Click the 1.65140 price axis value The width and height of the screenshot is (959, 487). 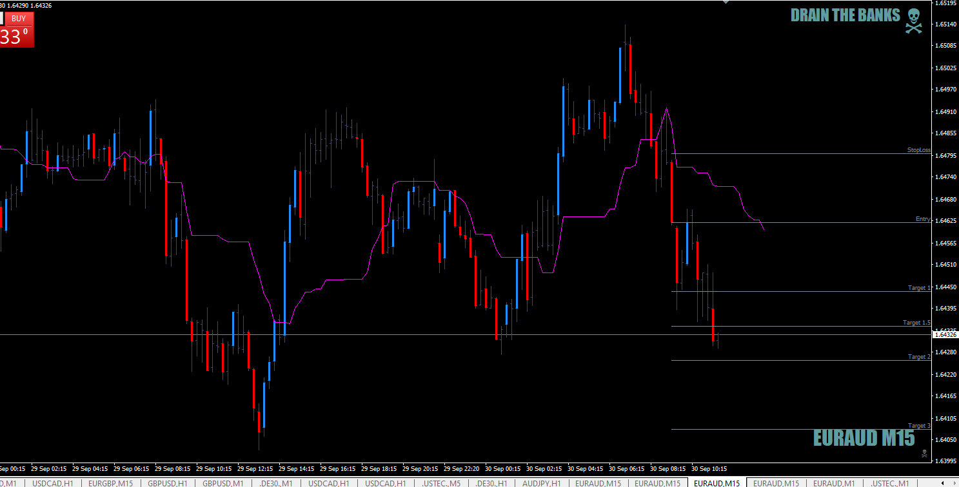click(x=945, y=24)
